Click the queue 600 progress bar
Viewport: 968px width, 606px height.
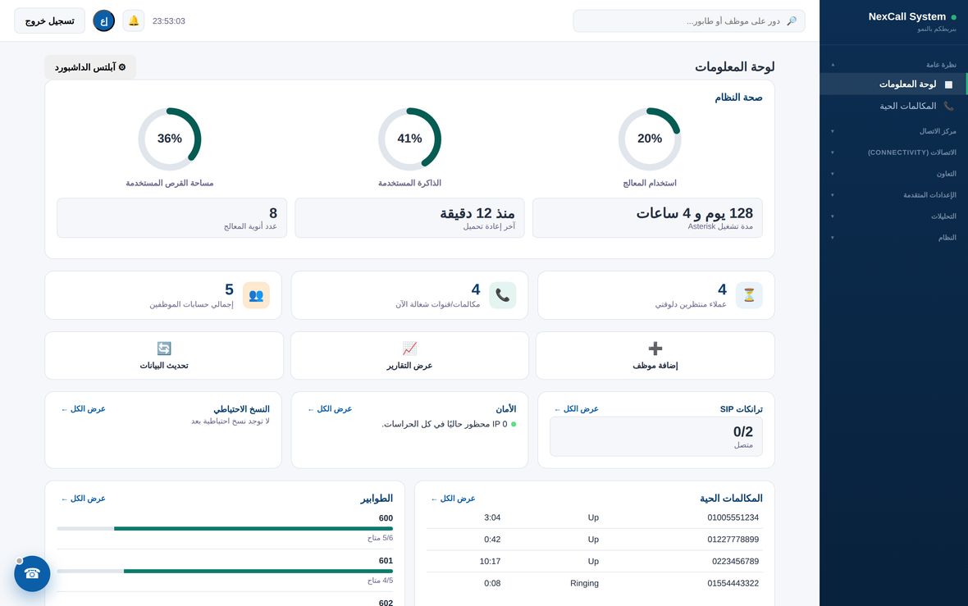point(225,528)
